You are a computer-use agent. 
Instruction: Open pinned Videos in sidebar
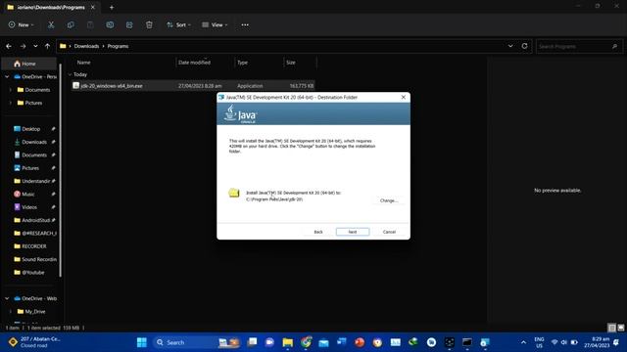coord(29,207)
